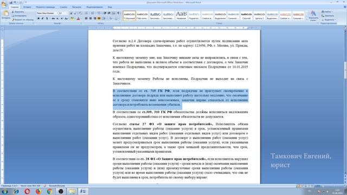
Task: Align text left
Action: coord(86,18)
